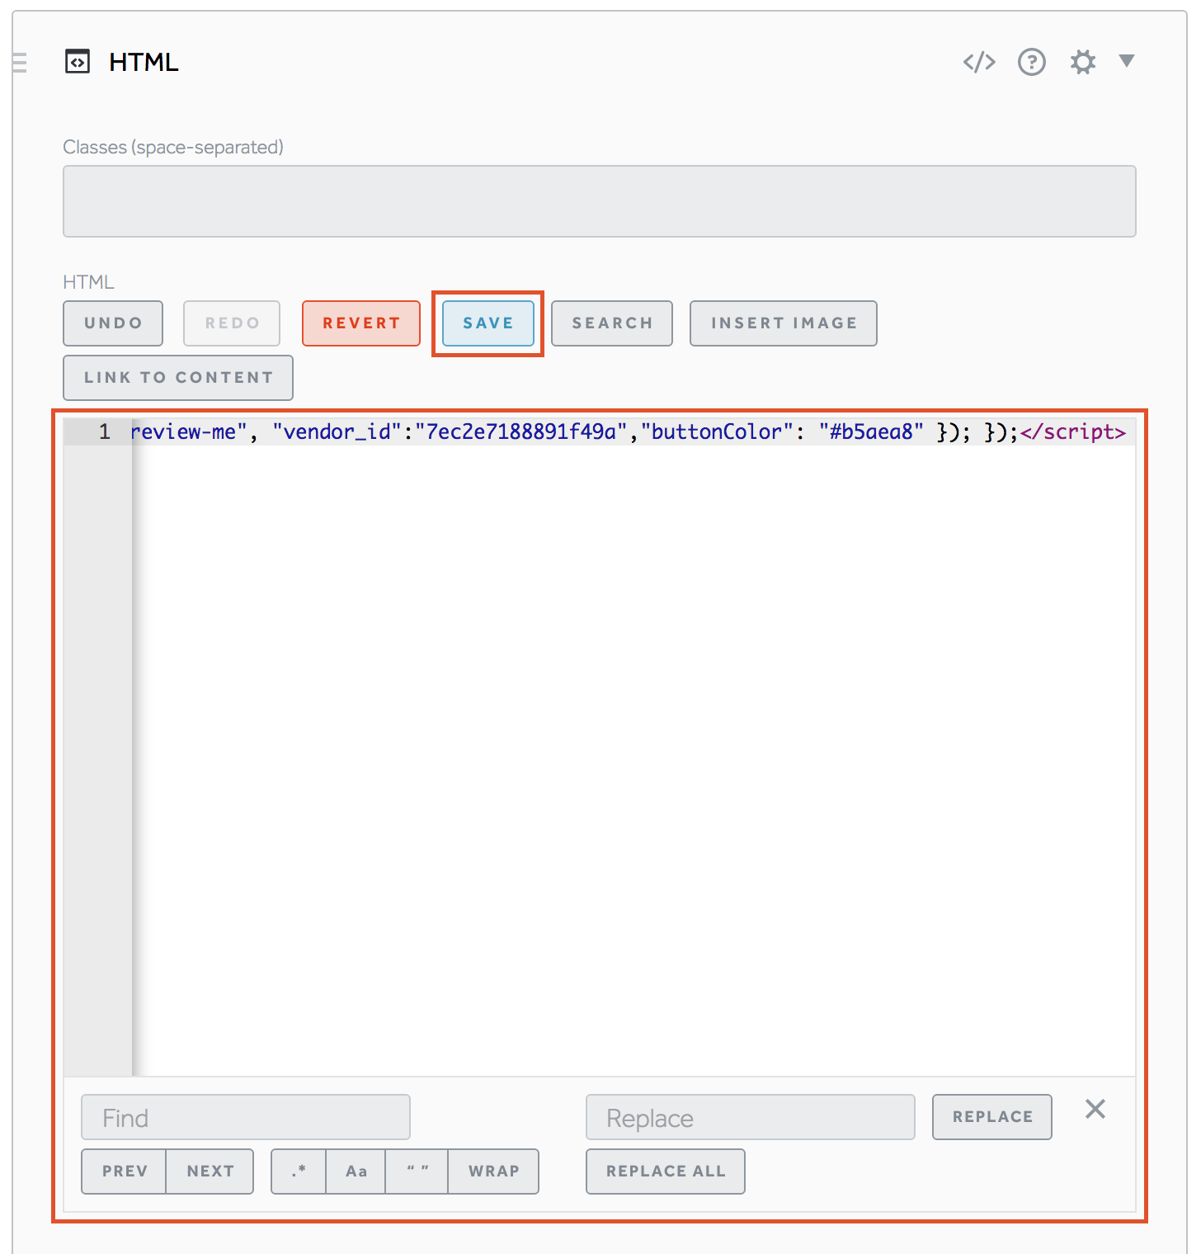This screenshot has width=1201, height=1254.
Task: Open help question mark icon
Action: pyautogui.click(x=1031, y=62)
